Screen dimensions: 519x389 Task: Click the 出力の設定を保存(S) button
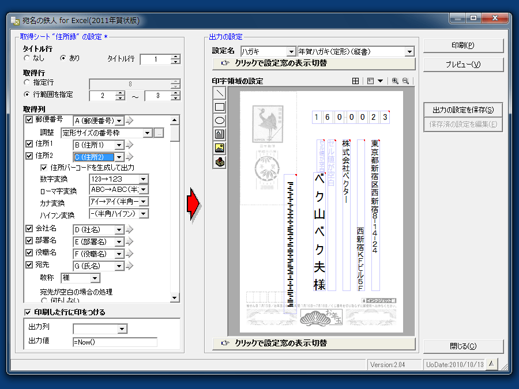tap(463, 110)
